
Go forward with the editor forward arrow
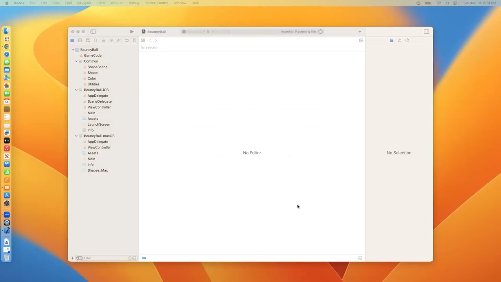pyautogui.click(x=155, y=40)
